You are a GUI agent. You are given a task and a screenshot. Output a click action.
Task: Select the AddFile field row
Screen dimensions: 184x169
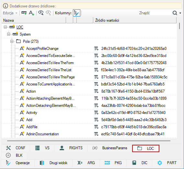click(32, 127)
